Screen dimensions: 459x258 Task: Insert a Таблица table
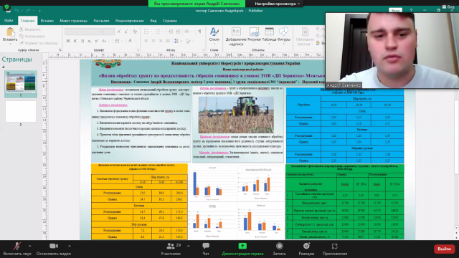tap(270, 34)
